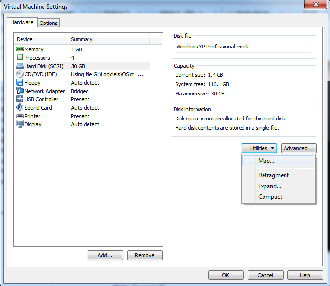The height and width of the screenshot is (286, 330).
Task: Click the Add... hardware button
Action: click(x=105, y=255)
